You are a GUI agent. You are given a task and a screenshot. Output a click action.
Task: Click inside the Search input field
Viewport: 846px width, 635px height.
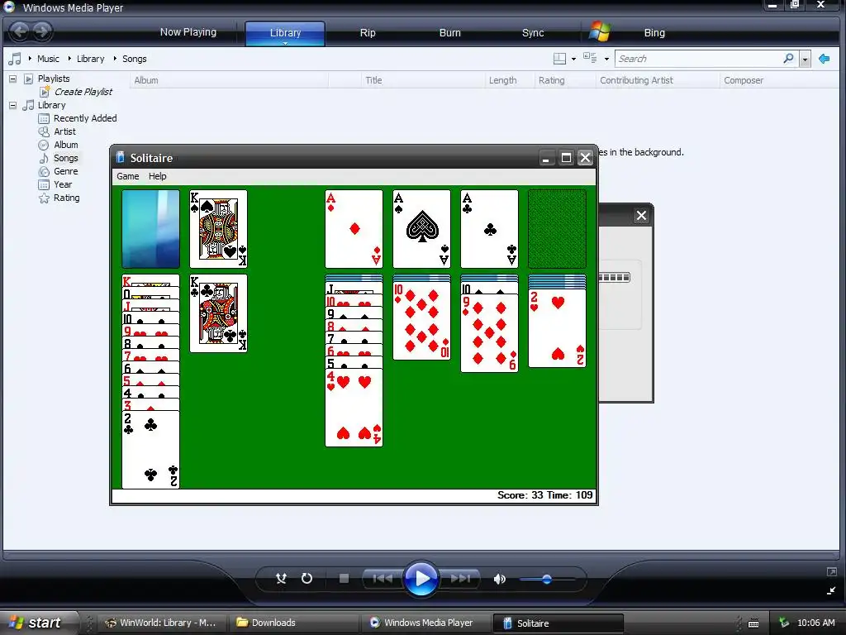click(x=699, y=59)
